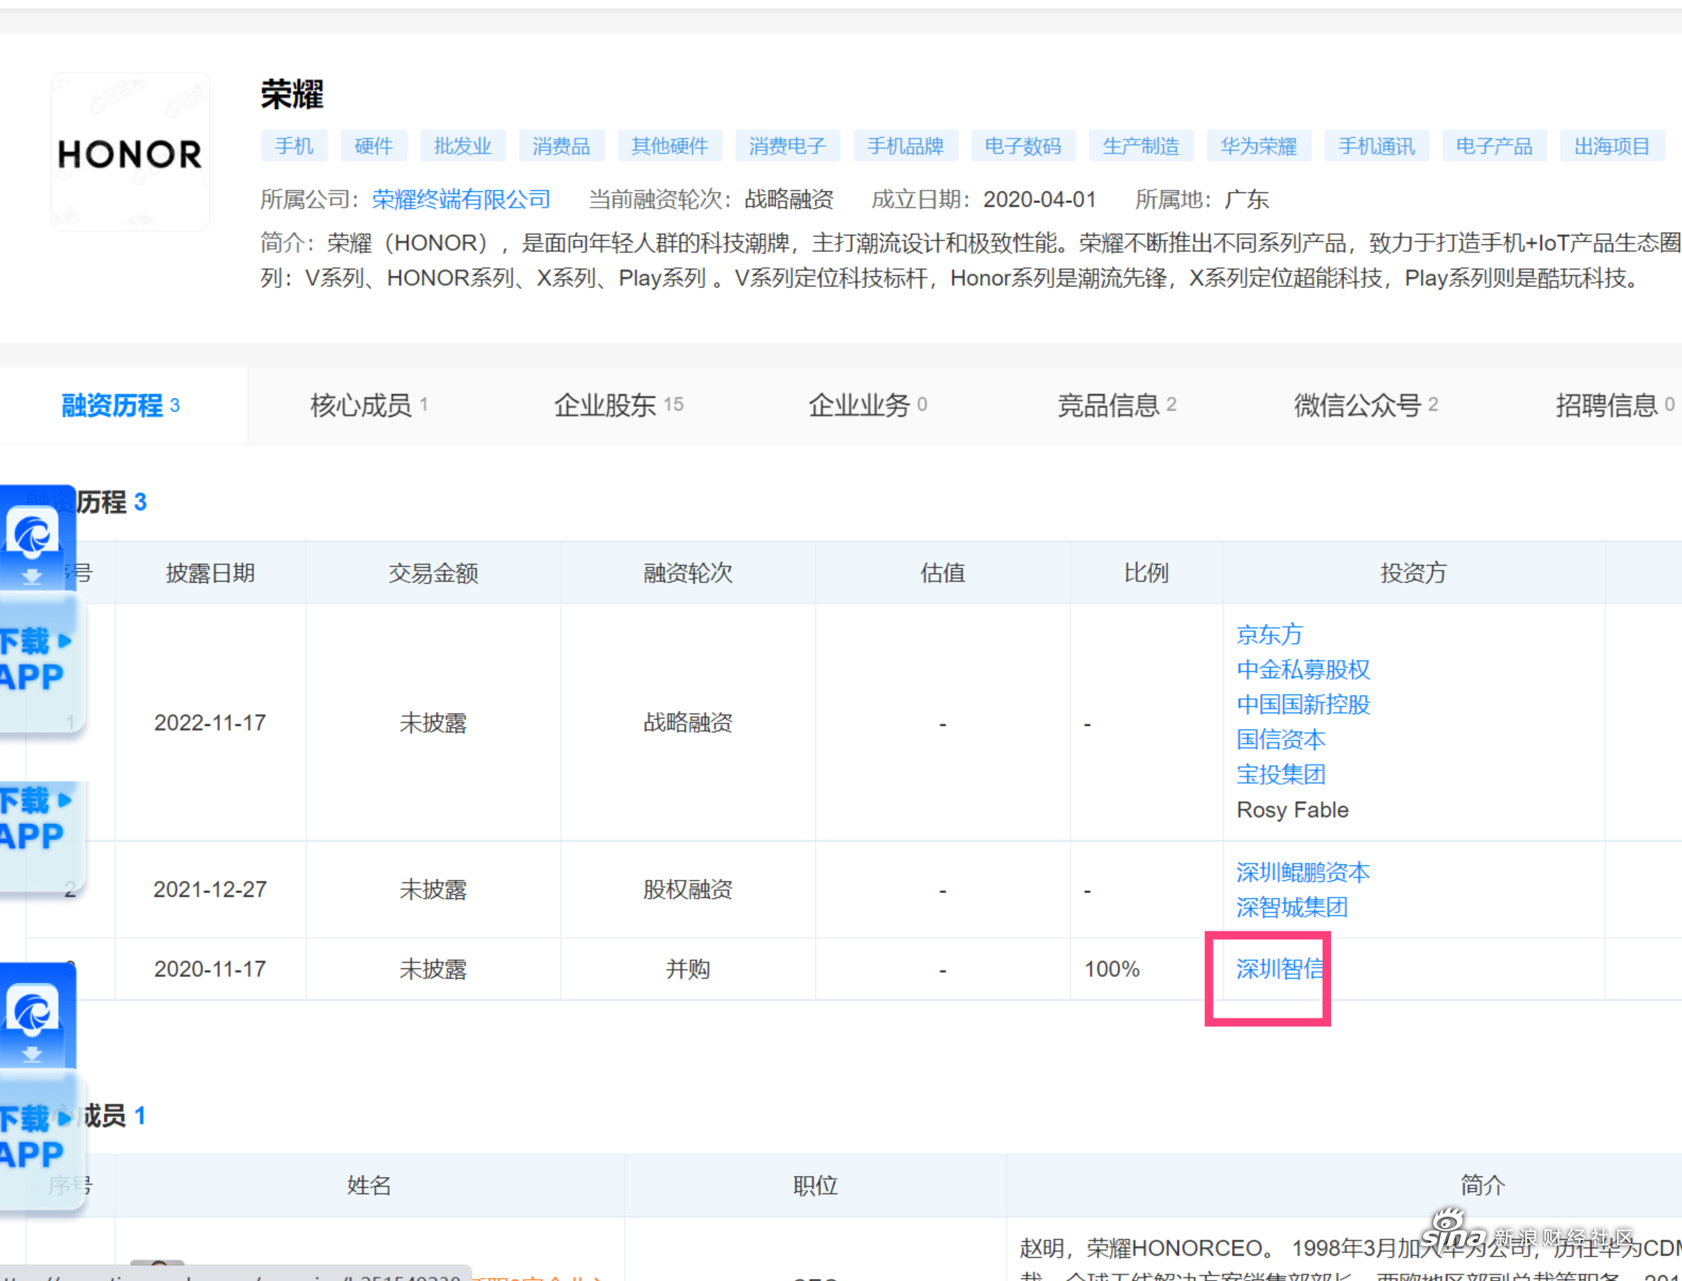Select the 电子产品 tag

point(1494,146)
